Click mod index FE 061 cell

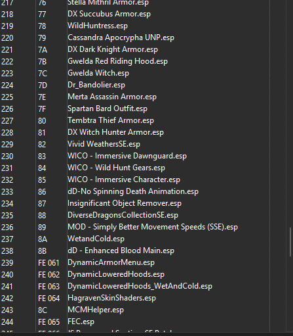point(49,262)
